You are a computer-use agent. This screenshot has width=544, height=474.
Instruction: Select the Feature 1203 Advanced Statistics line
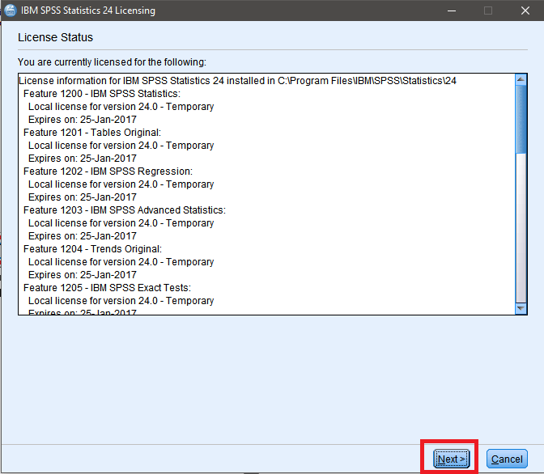point(125,210)
